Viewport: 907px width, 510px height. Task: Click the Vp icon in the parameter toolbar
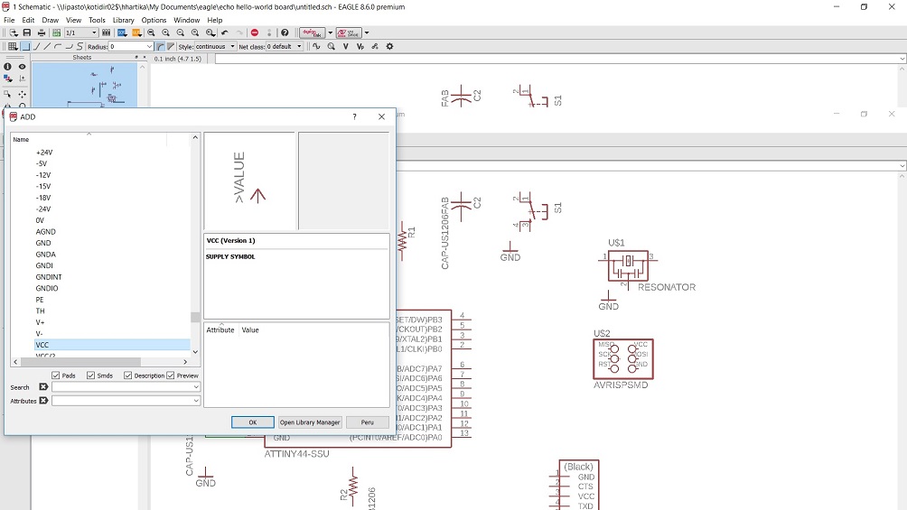coord(360,46)
